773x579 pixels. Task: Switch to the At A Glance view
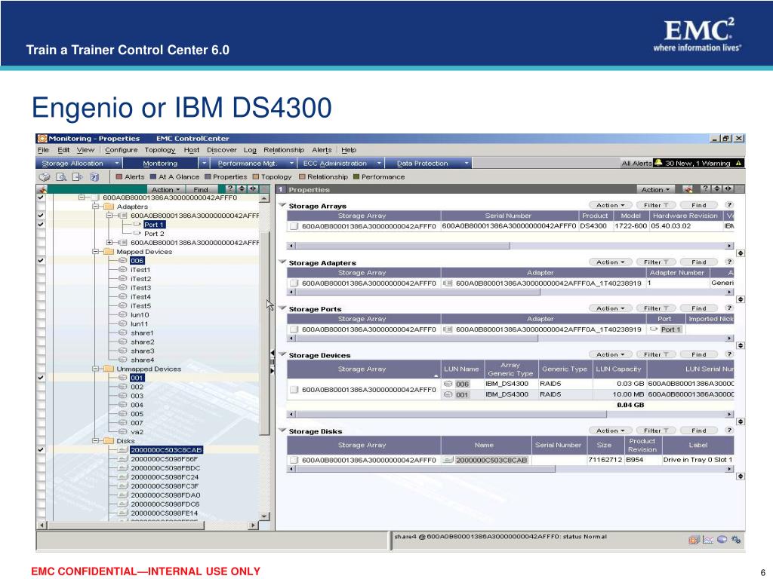[174, 176]
